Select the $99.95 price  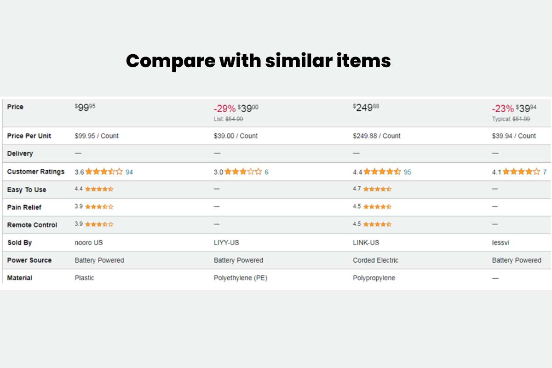click(x=85, y=108)
